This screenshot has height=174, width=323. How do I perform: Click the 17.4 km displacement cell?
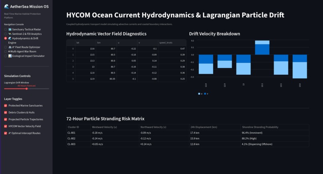[x=215, y=133]
